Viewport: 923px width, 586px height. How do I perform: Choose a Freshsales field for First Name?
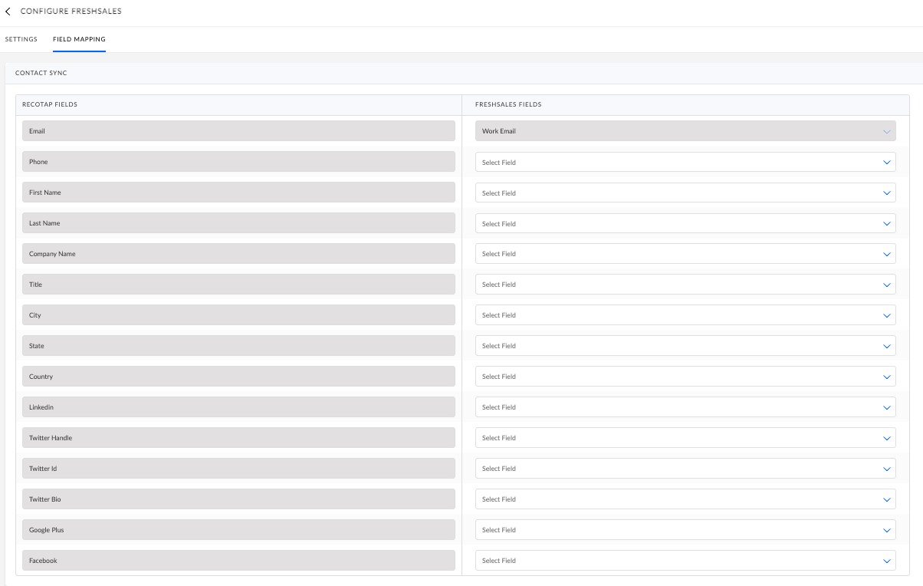point(685,193)
